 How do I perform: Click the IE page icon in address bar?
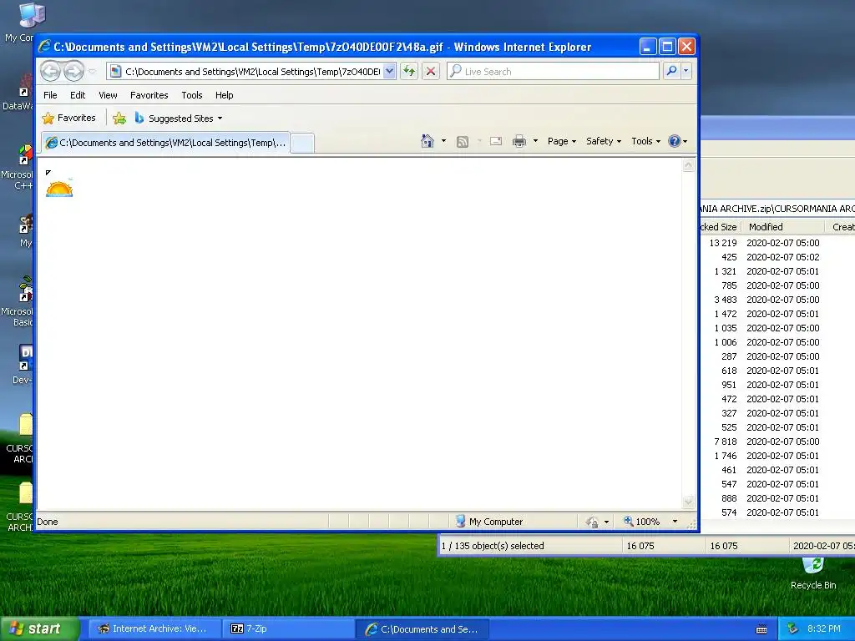[115, 72]
